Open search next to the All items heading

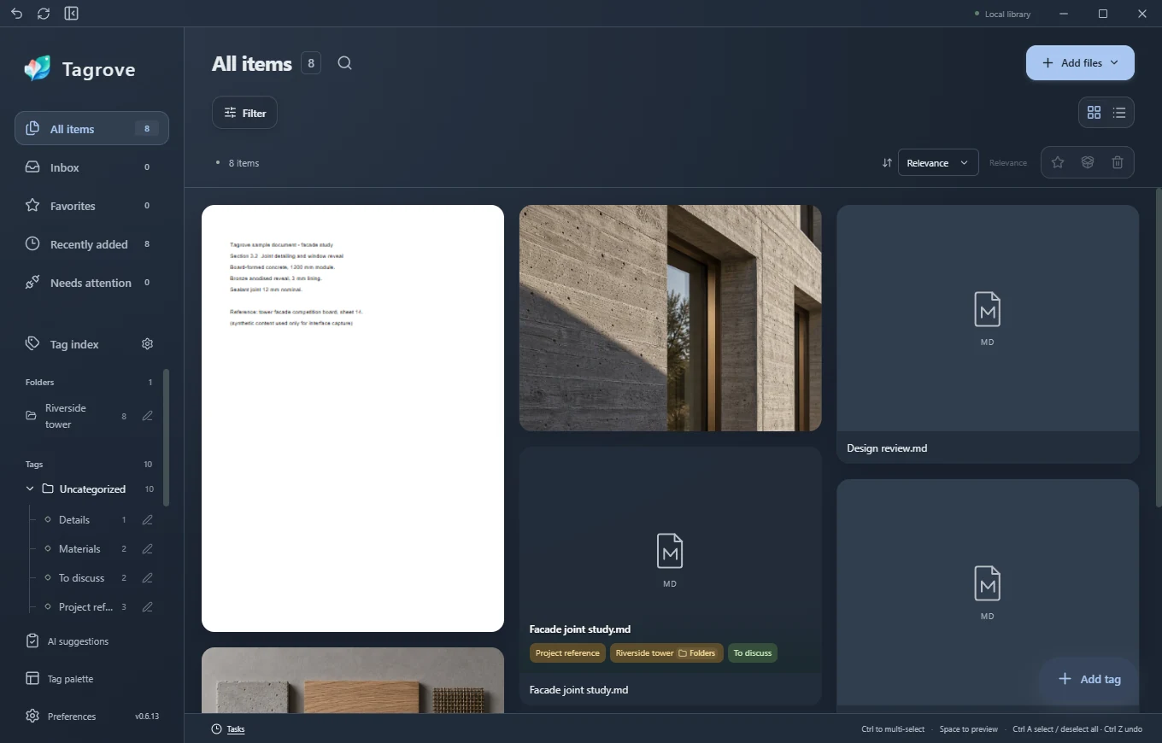point(344,63)
